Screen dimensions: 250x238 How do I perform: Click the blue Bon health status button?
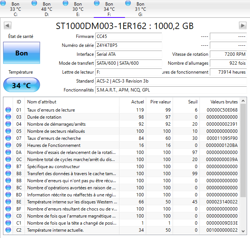coord(22,53)
